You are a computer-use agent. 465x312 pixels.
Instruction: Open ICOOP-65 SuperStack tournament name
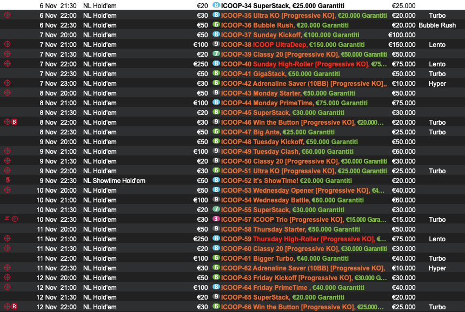click(283, 297)
